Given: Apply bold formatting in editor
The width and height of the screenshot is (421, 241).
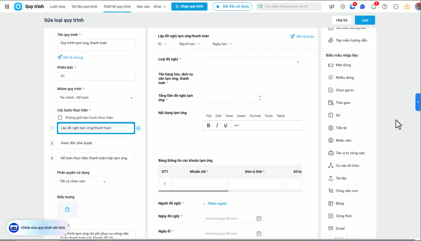Looking at the screenshot, I should click(208, 125).
